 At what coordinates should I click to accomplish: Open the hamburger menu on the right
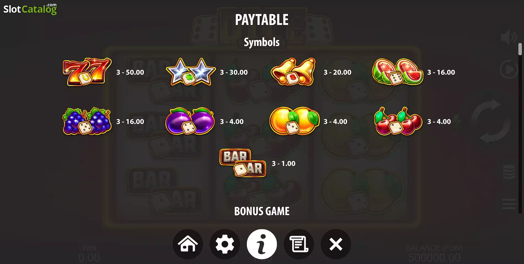click(x=509, y=204)
